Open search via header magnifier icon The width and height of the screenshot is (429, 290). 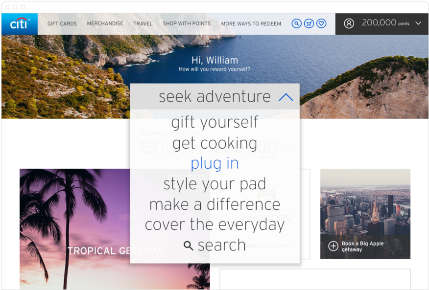[296, 23]
